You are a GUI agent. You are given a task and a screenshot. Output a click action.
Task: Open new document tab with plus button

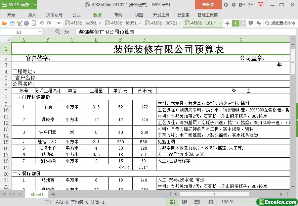click(227, 23)
